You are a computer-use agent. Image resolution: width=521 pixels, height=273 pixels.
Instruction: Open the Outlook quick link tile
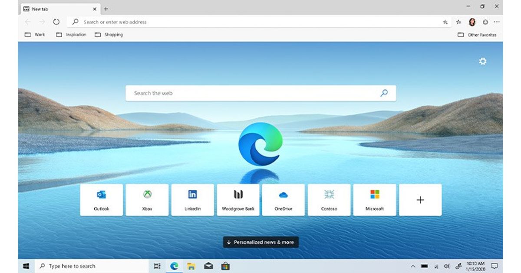102,200
